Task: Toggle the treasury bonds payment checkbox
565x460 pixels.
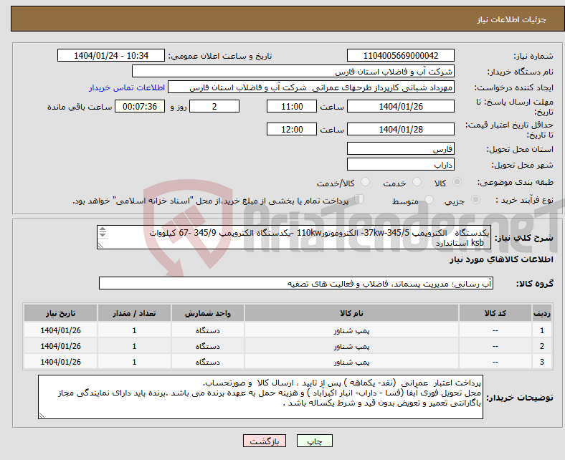Action: pos(359,199)
